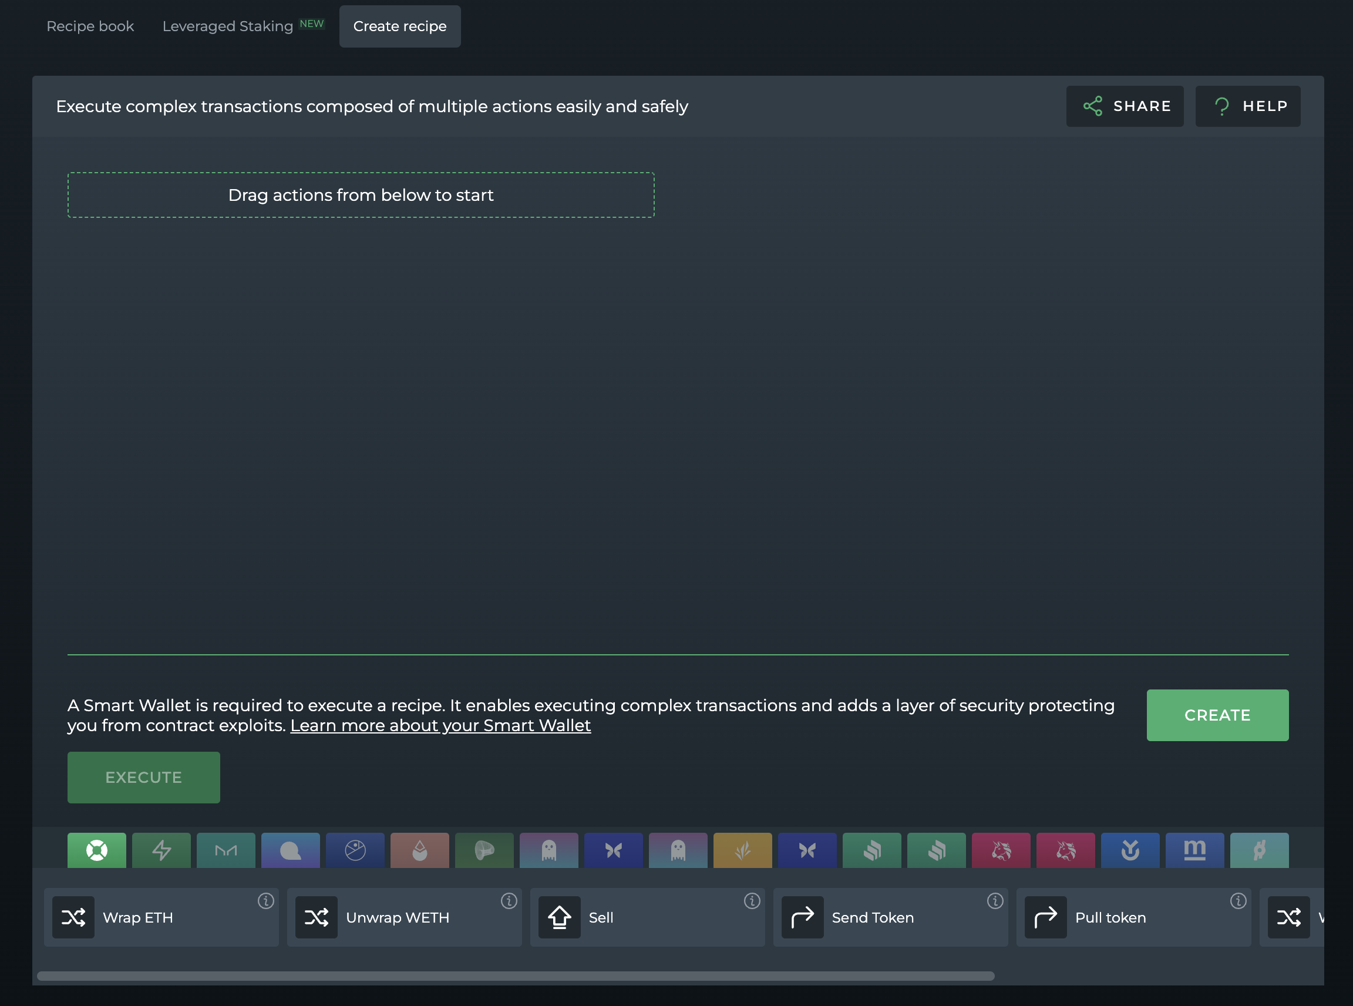
Task: Click the SHARE button
Action: click(x=1125, y=106)
